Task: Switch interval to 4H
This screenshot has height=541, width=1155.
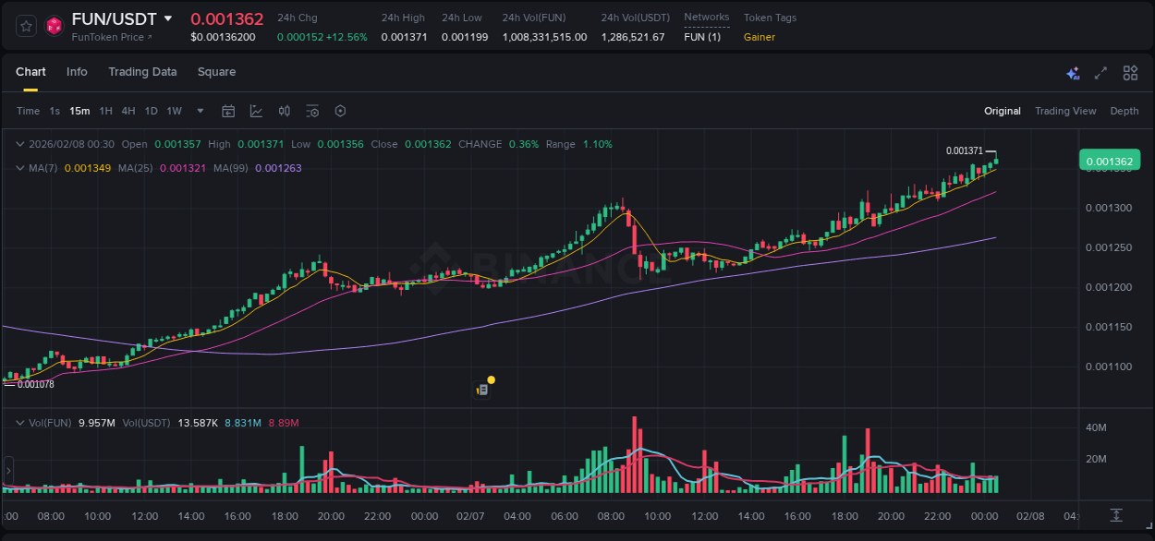Action: [128, 111]
